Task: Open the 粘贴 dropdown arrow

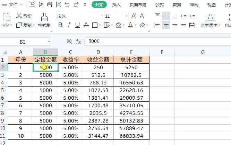Action: point(11,25)
